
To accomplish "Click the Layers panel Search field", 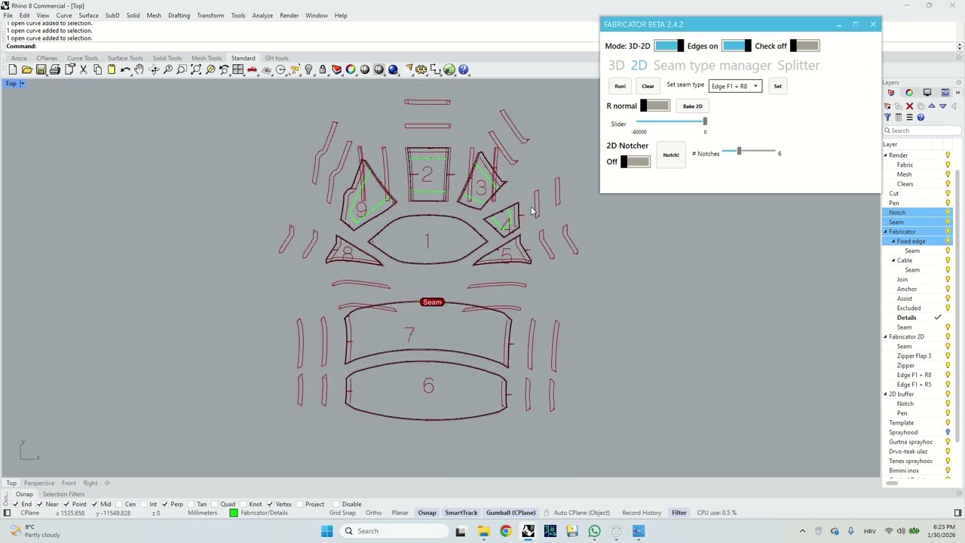I will click(x=924, y=130).
